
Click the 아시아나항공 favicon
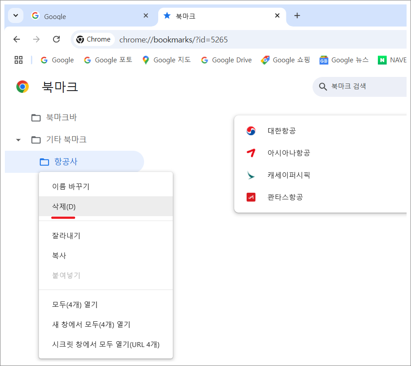[x=251, y=152]
